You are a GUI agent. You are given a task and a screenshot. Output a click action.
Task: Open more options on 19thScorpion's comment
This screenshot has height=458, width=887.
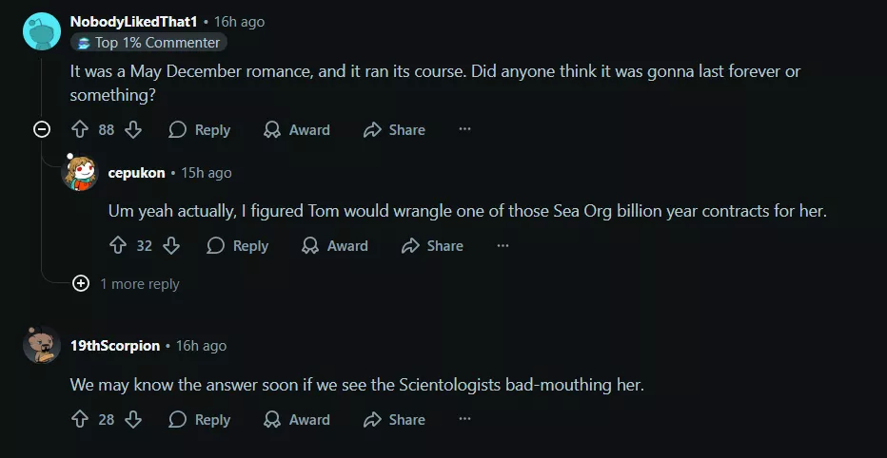464,420
